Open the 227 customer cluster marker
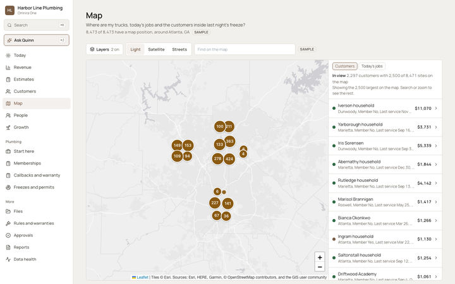This screenshot has width=455, height=284. point(215,203)
